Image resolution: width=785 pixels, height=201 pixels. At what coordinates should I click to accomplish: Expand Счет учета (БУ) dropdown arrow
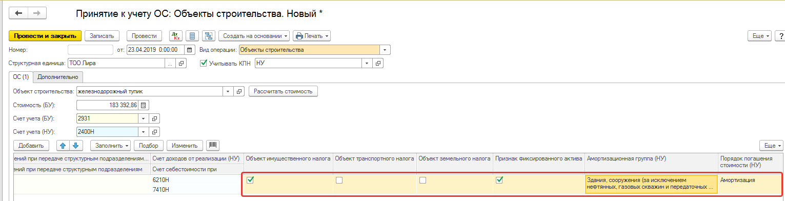144,118
